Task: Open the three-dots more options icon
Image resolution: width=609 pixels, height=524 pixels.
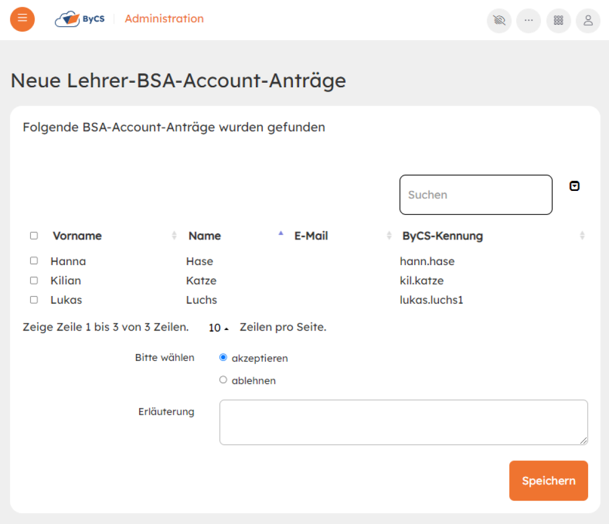Action: [528, 20]
